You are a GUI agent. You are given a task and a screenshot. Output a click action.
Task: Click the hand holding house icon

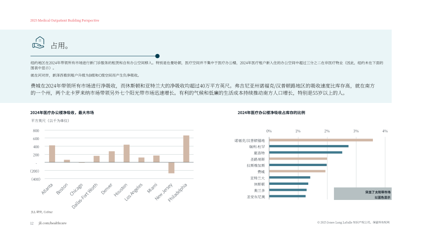pyautogui.click(x=38, y=43)
